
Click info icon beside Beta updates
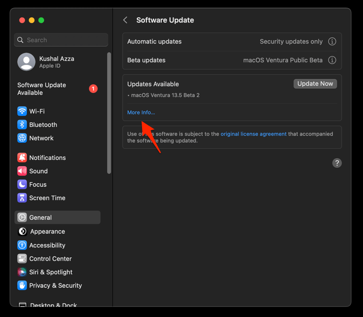click(x=332, y=60)
